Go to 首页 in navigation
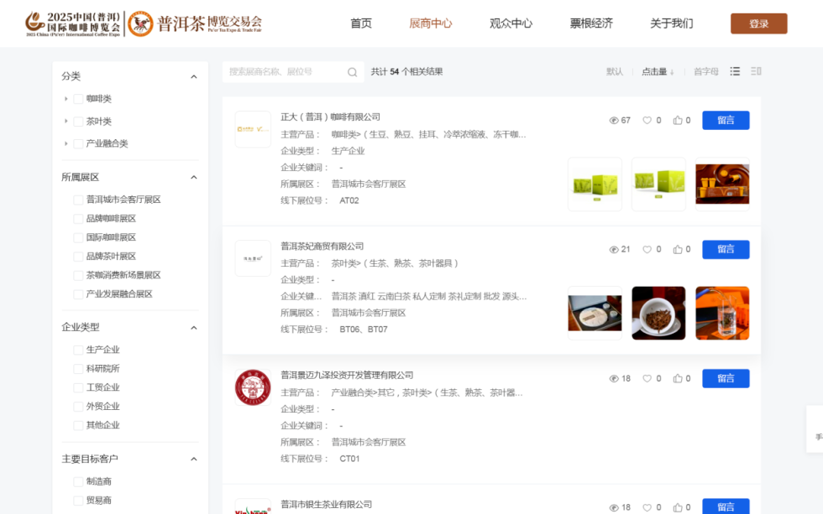 coord(361,23)
